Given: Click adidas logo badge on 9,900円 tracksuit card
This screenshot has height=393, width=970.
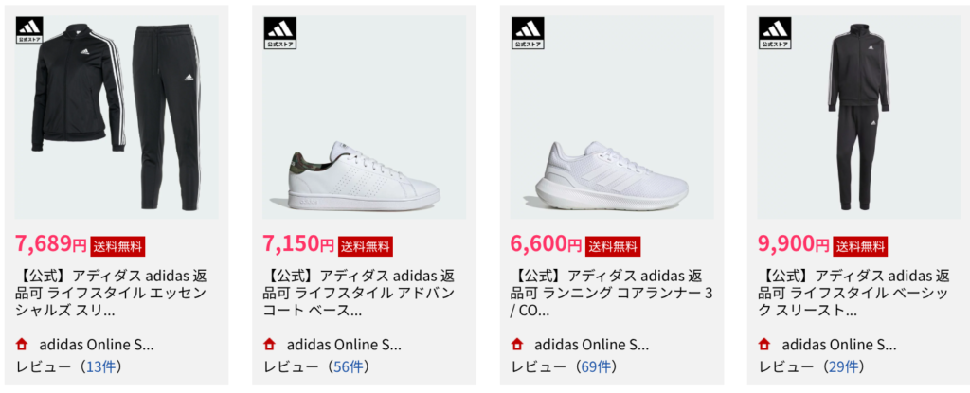Looking at the screenshot, I should coord(775,32).
